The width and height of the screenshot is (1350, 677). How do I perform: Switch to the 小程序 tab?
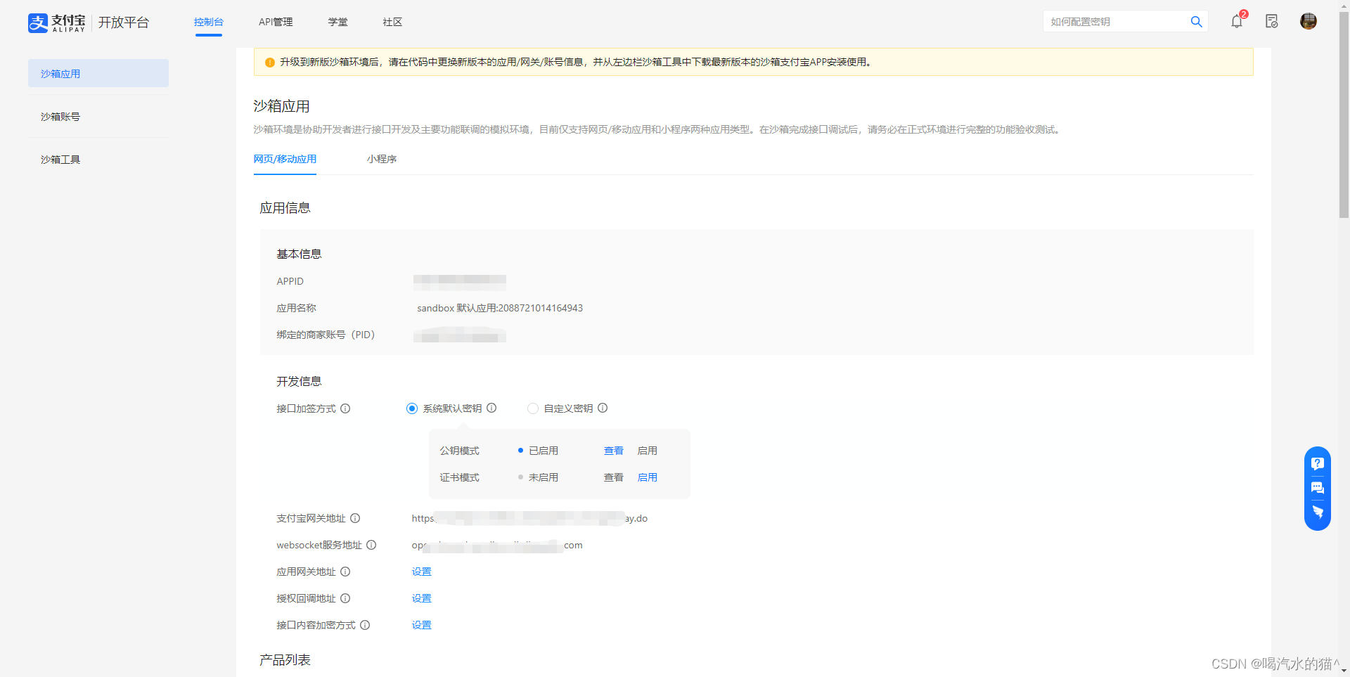pyautogui.click(x=382, y=159)
